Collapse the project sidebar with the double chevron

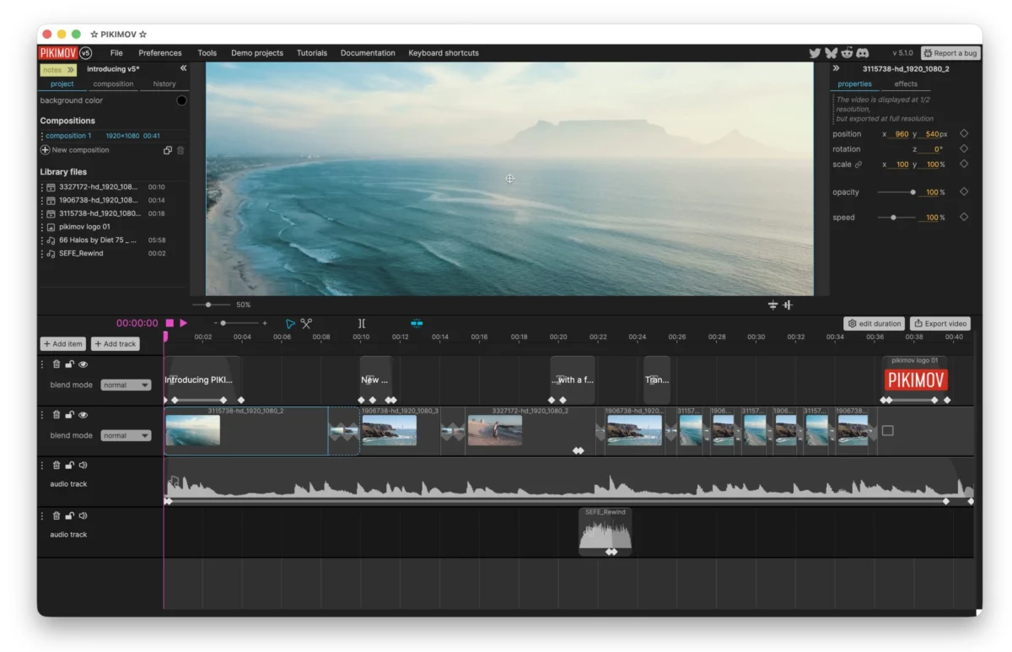click(x=182, y=68)
